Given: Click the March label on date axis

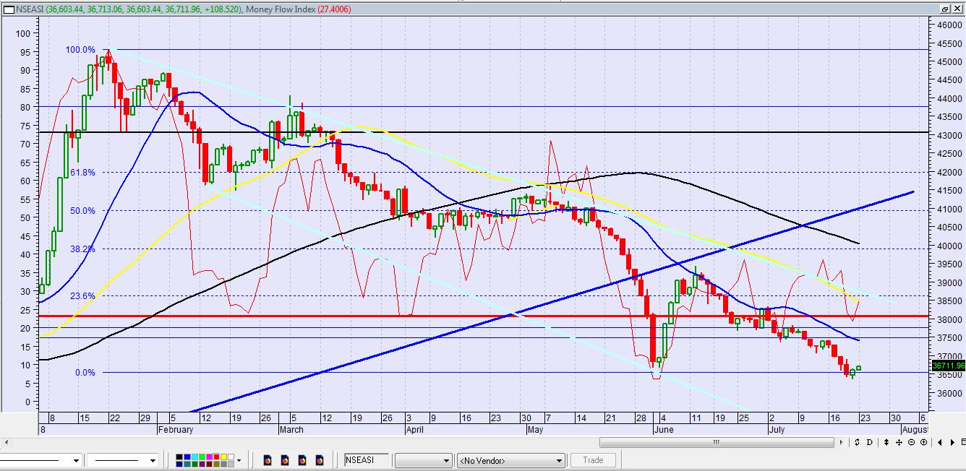Looking at the screenshot, I should click(291, 430).
